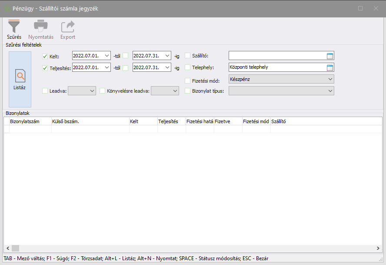386x265 pixels.
Task: Open the Bizonylat típus dropdown
Action: click(329, 91)
